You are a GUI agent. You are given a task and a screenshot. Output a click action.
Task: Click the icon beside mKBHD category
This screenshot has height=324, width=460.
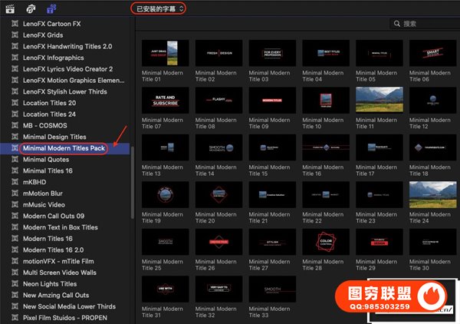[13, 182]
